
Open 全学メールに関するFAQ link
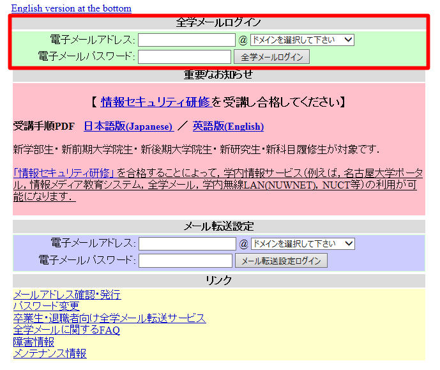(66, 330)
